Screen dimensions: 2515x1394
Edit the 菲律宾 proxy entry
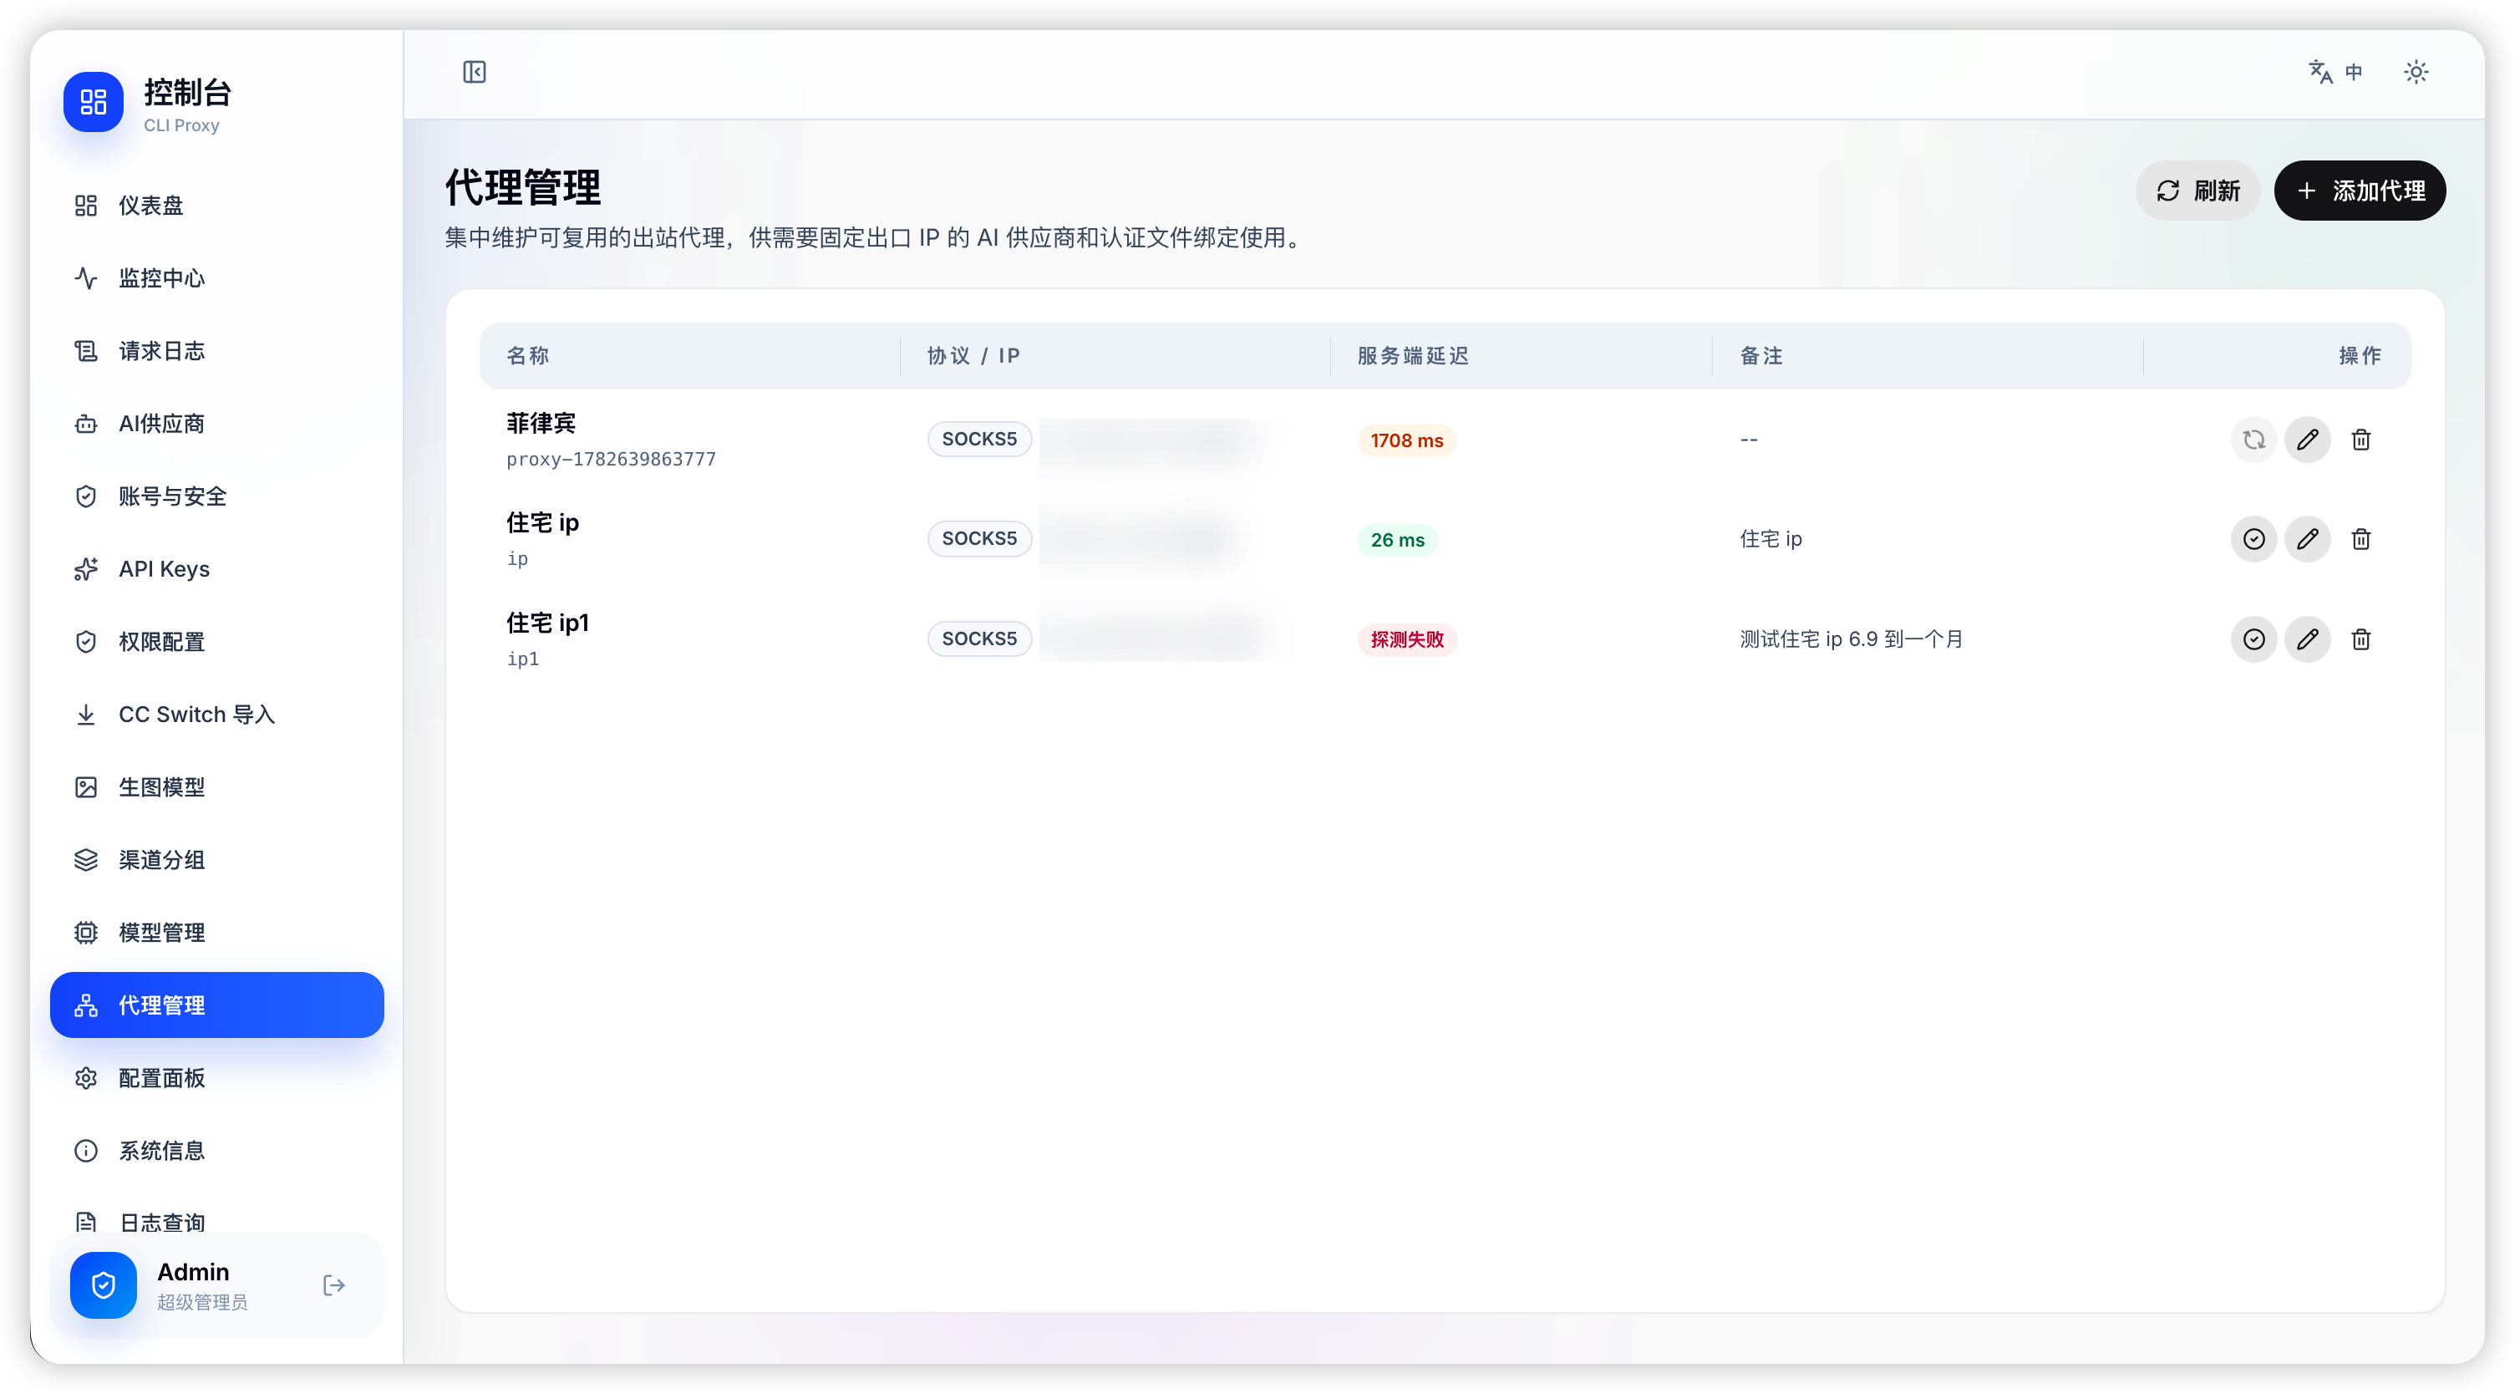point(2307,440)
